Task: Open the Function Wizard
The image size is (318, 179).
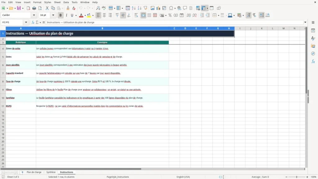Action: coord(33,22)
